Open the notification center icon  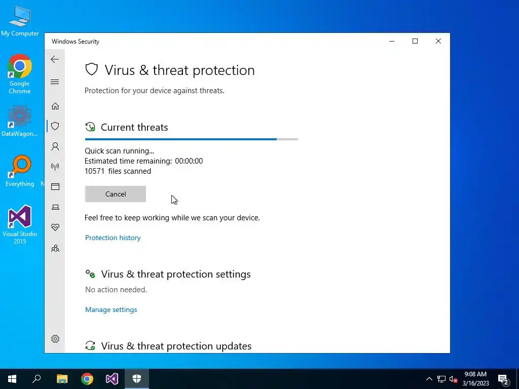(503, 379)
